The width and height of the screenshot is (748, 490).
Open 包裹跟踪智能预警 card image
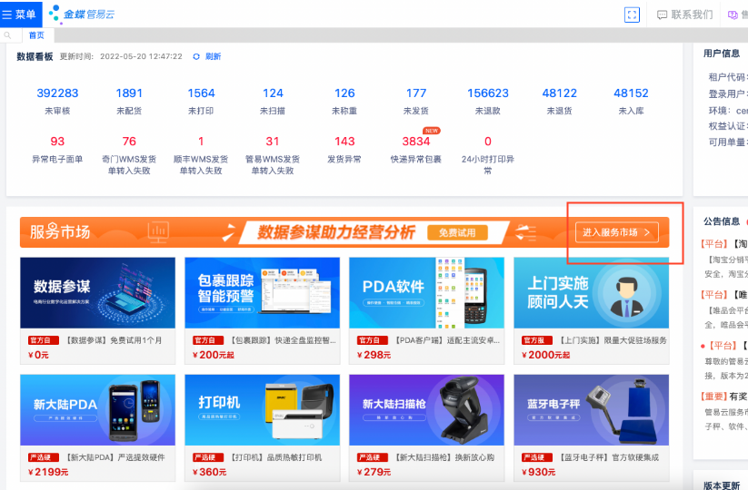pos(263,292)
